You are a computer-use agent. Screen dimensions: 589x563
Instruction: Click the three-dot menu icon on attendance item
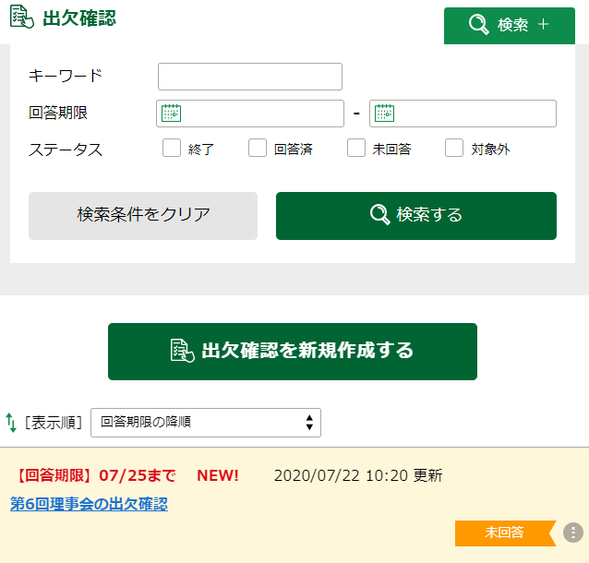[x=573, y=533]
